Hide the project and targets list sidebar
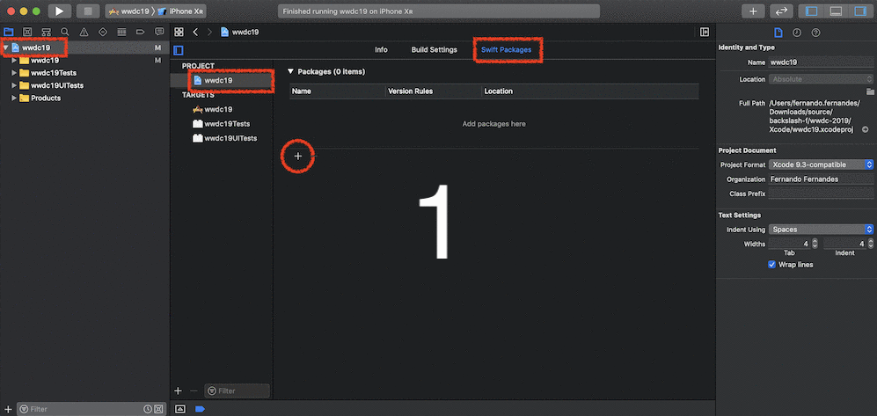Screen dimensions: 877x416 coord(179,50)
